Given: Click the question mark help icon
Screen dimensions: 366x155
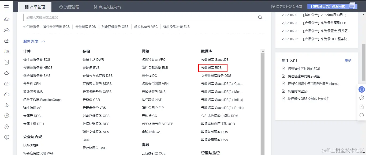Looking at the screenshot, I should tap(362, 98).
